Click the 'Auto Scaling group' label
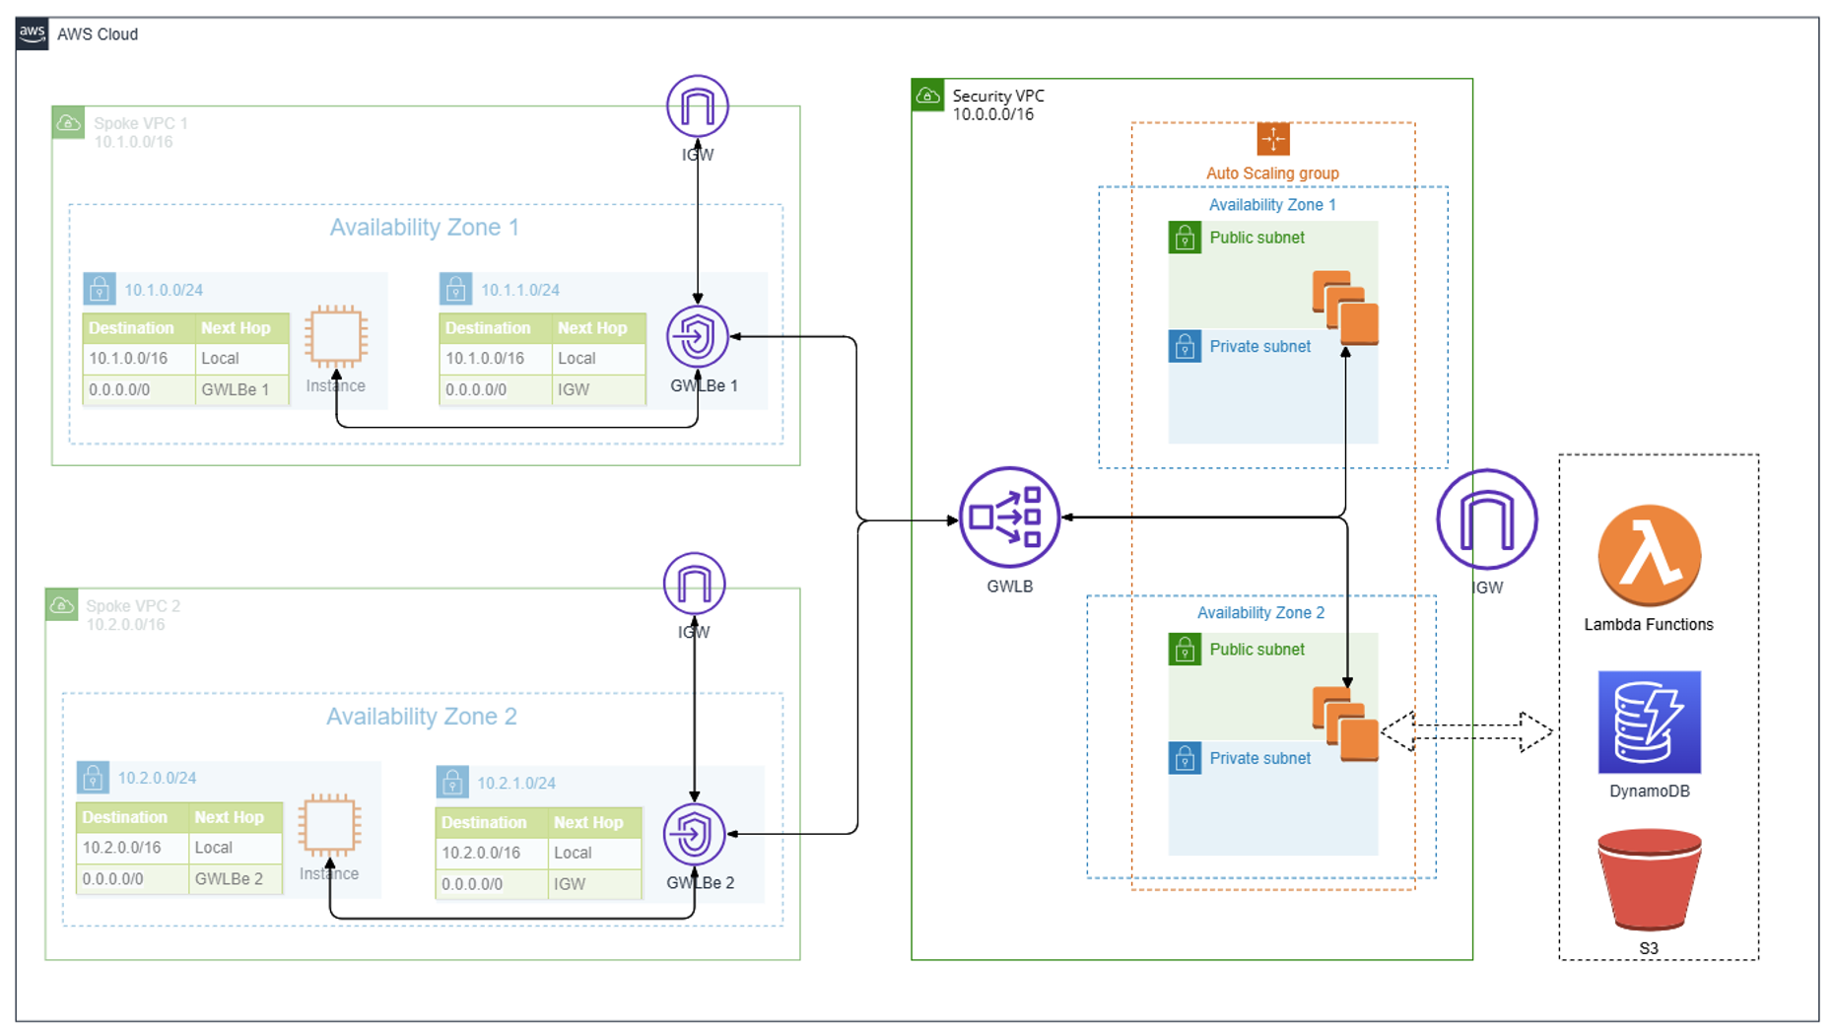Viewport: 1834px width, 1035px height. (1272, 173)
